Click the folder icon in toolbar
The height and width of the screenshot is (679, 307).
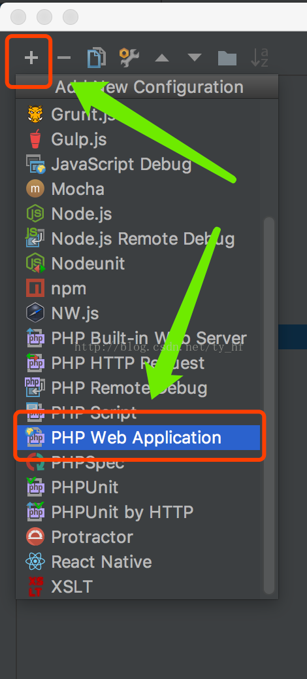[x=227, y=58]
